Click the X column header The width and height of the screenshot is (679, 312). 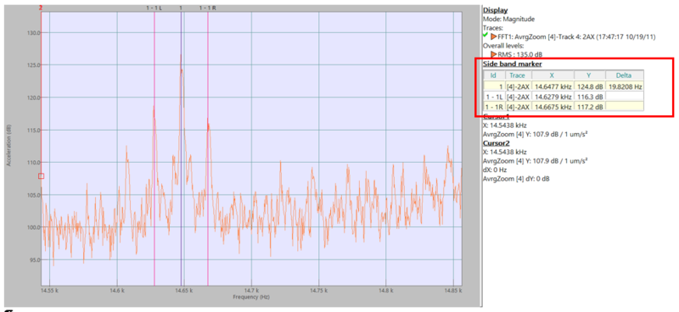(552, 75)
